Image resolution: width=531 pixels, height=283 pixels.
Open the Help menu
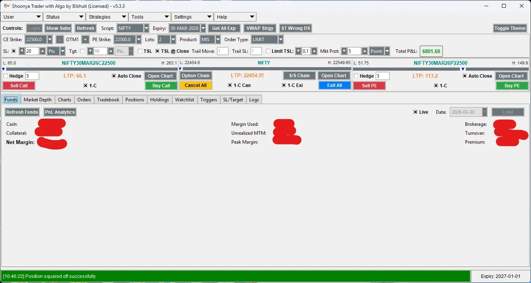235,17
